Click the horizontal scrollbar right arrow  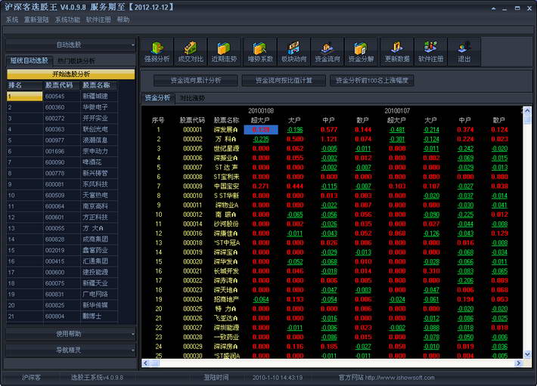[519, 363]
